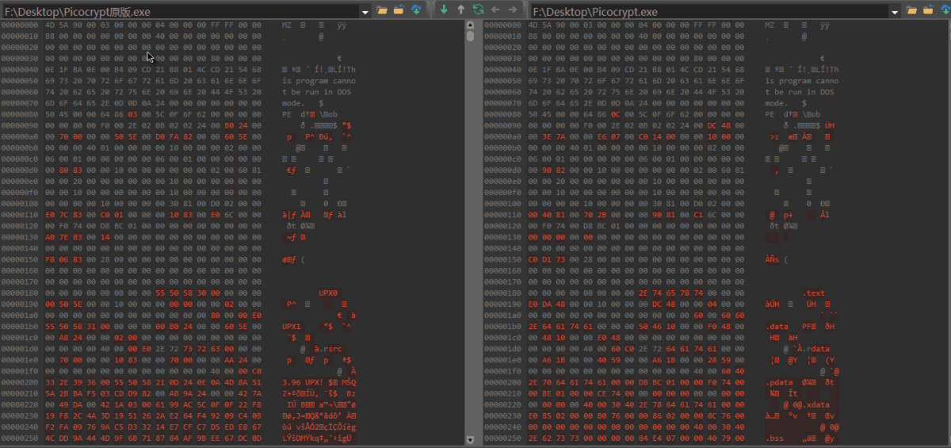951x448 pixels.
Task: Expand right file path history dropdown
Action: 894,12
